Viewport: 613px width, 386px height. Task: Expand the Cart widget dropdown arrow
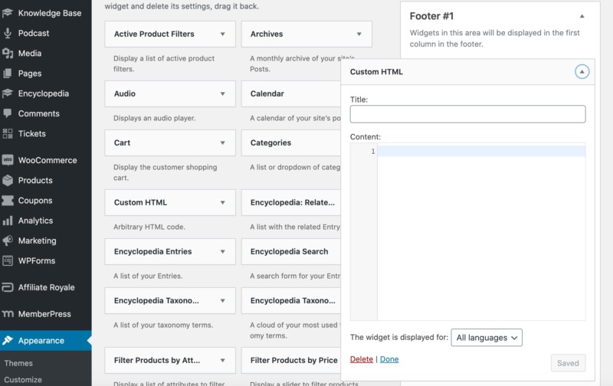[223, 142]
